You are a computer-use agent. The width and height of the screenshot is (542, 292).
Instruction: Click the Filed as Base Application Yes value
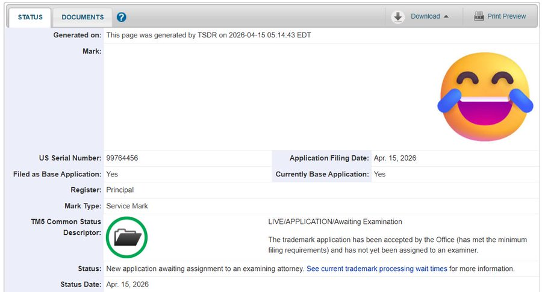pyautogui.click(x=112, y=174)
